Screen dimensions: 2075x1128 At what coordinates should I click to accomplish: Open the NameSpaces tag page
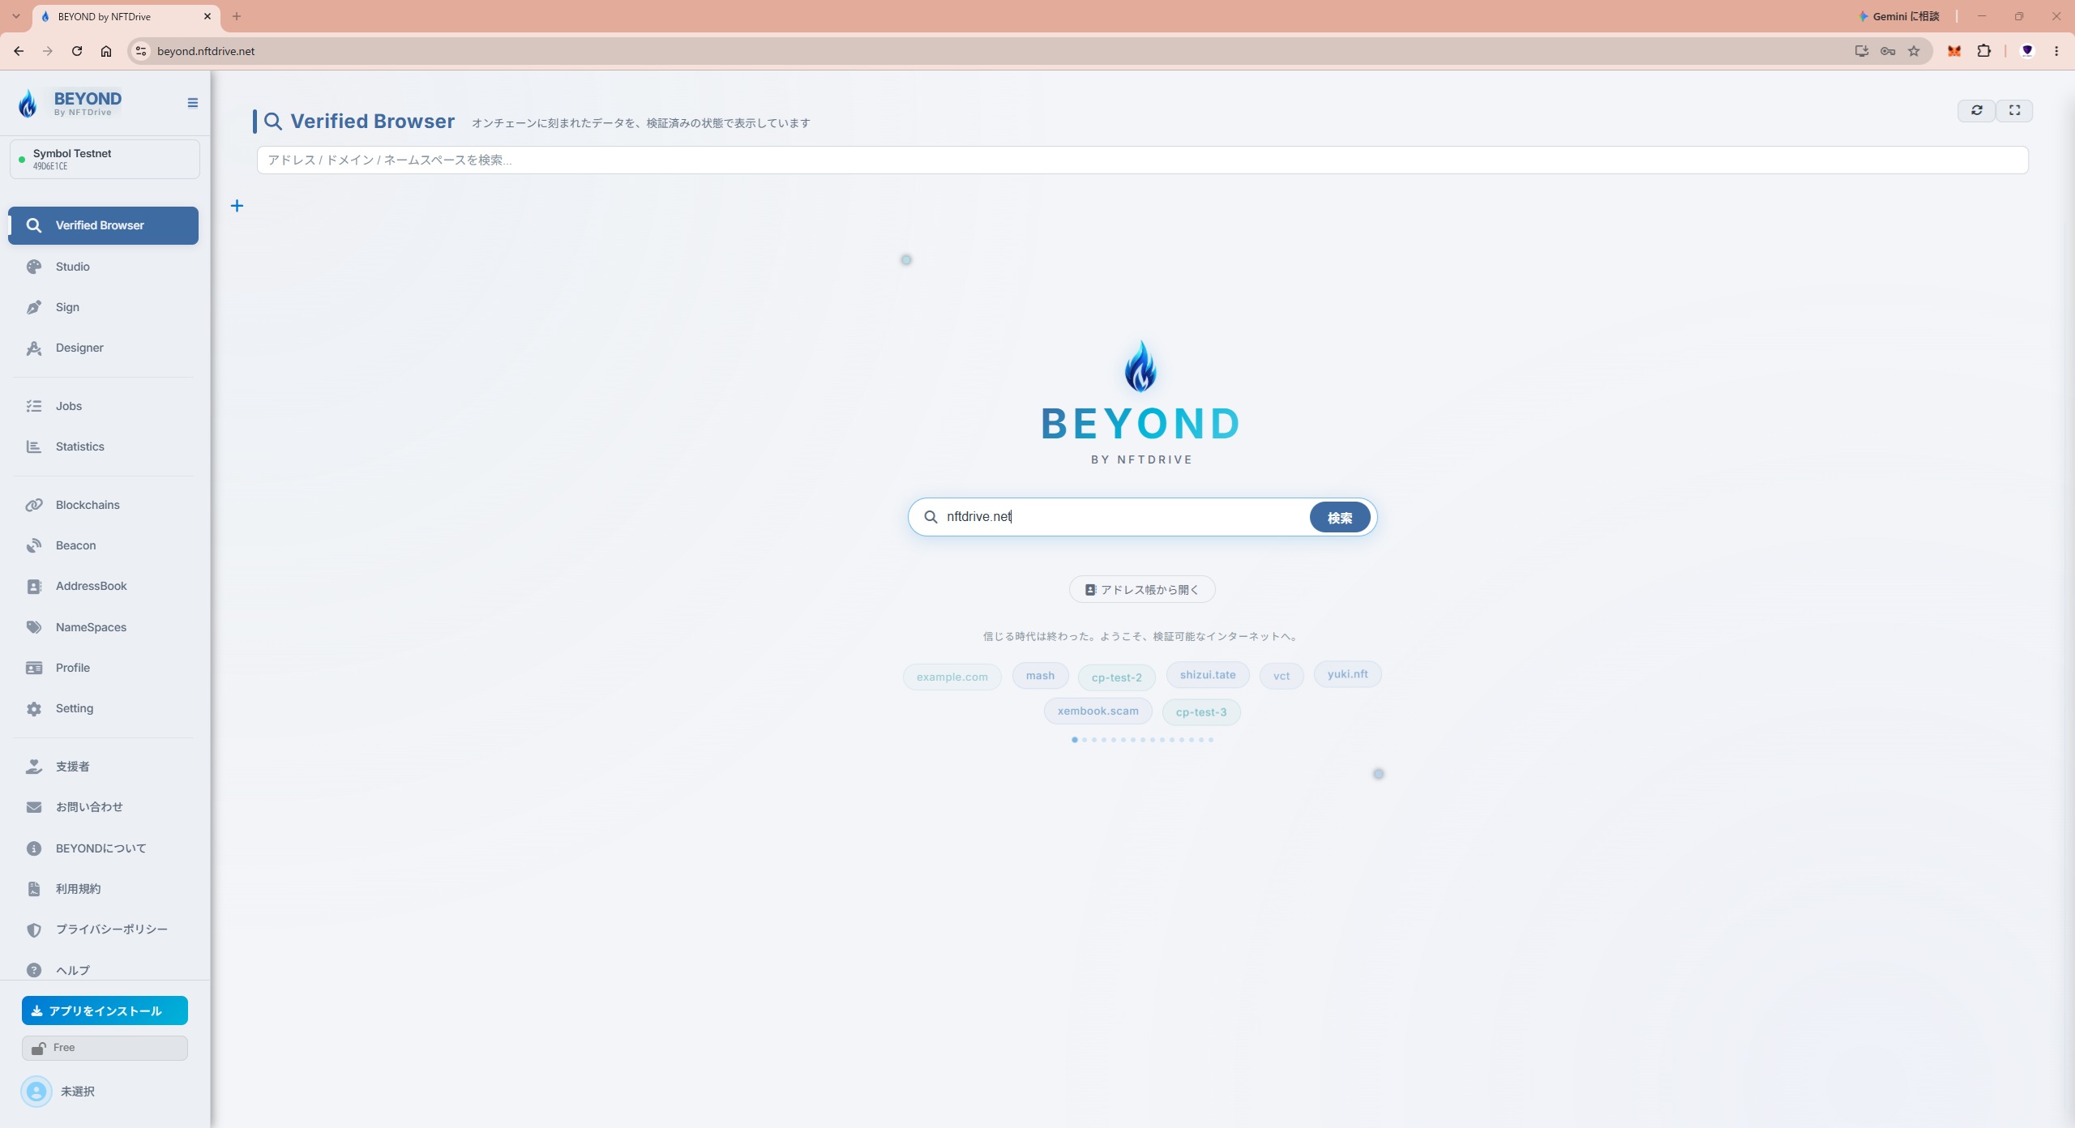pyautogui.click(x=103, y=627)
